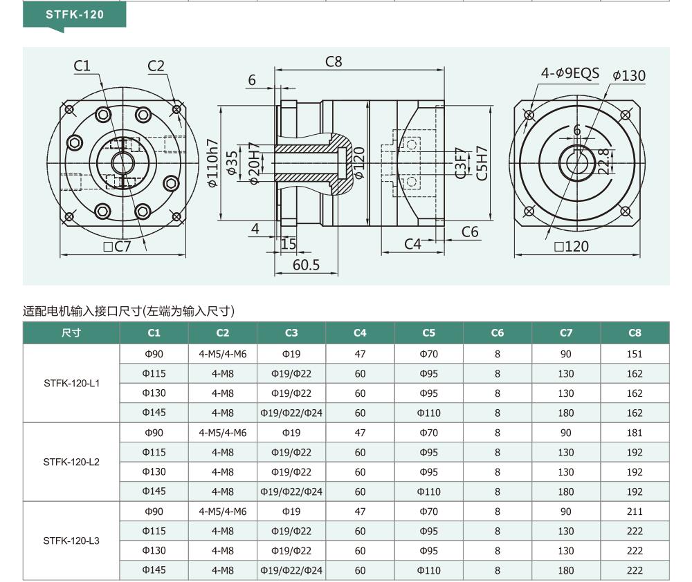Click the C8 value 181
This screenshot has height=582, width=692.
[x=635, y=433]
